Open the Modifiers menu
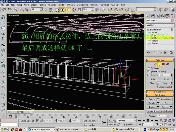This screenshot has width=176, height=132. (42, 5)
